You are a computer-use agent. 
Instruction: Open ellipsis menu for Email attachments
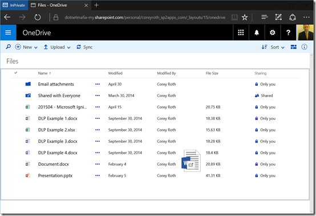tap(98, 84)
